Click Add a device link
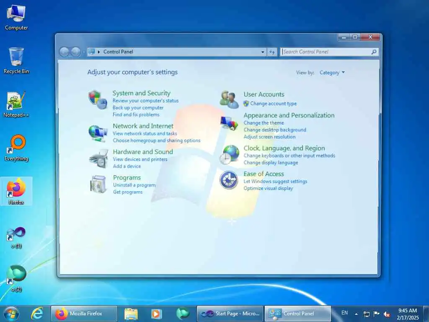The height and width of the screenshot is (322, 429). pyautogui.click(x=127, y=166)
